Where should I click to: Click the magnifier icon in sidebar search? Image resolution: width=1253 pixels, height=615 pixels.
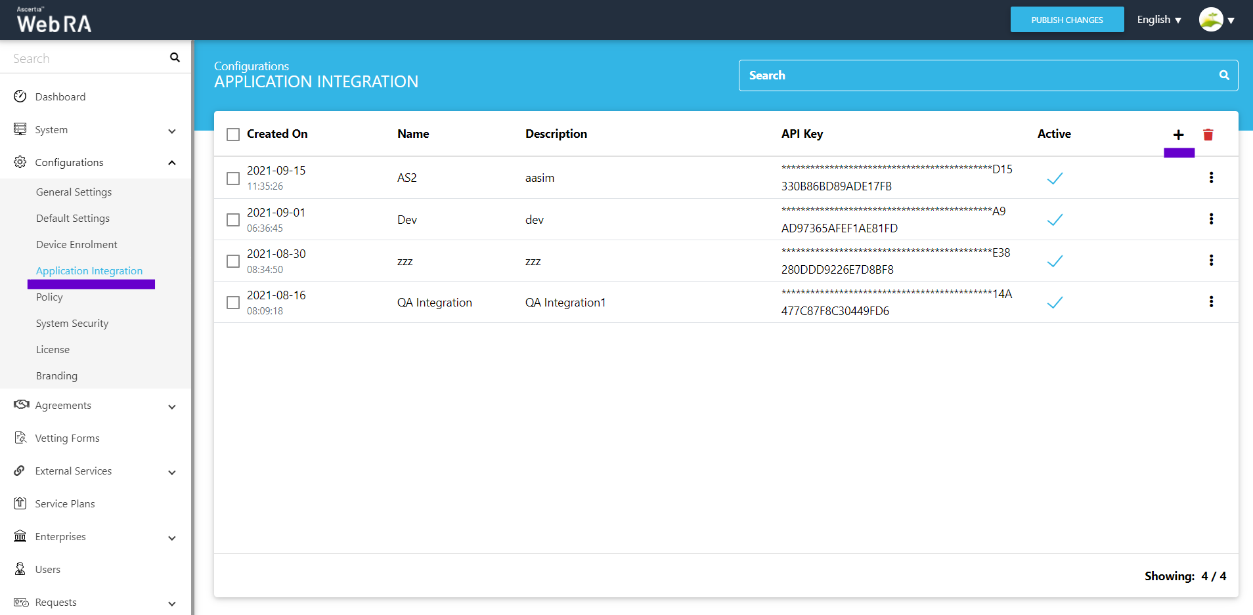[x=175, y=58]
